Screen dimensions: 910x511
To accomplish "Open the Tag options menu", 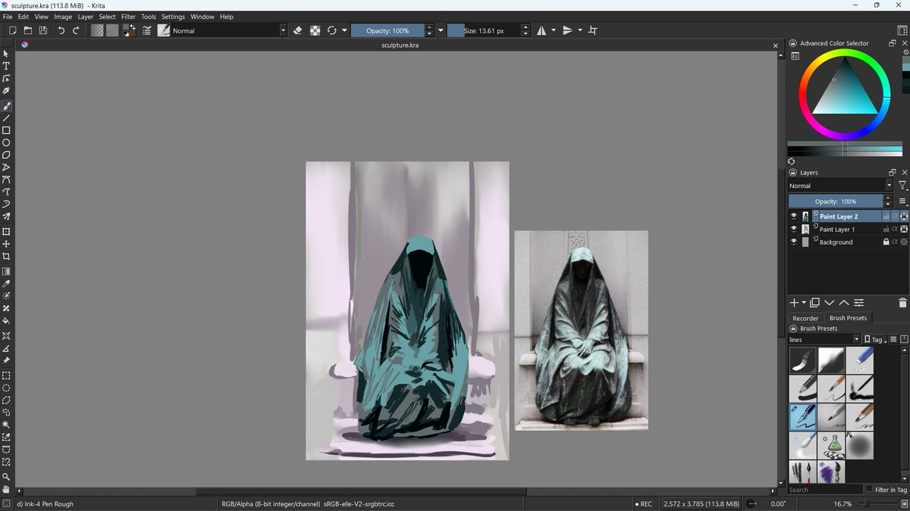I will (x=875, y=340).
